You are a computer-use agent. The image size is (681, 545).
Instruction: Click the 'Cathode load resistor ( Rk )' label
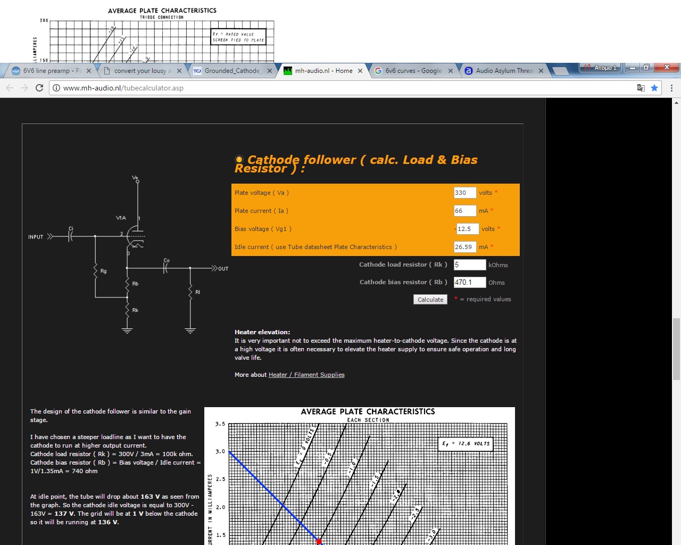coord(403,265)
